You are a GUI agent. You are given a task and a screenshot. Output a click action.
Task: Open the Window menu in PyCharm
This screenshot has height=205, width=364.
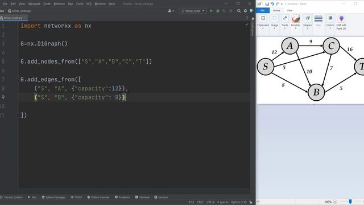100,4
